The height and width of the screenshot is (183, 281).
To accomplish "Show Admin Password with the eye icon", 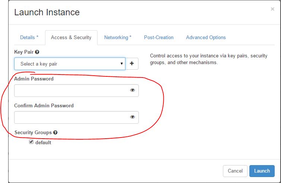I will coord(132,90).
